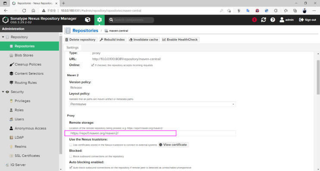The height and width of the screenshot is (171, 320).
Task: Open the Layout policy Permissive dropdown
Action: 152,104
